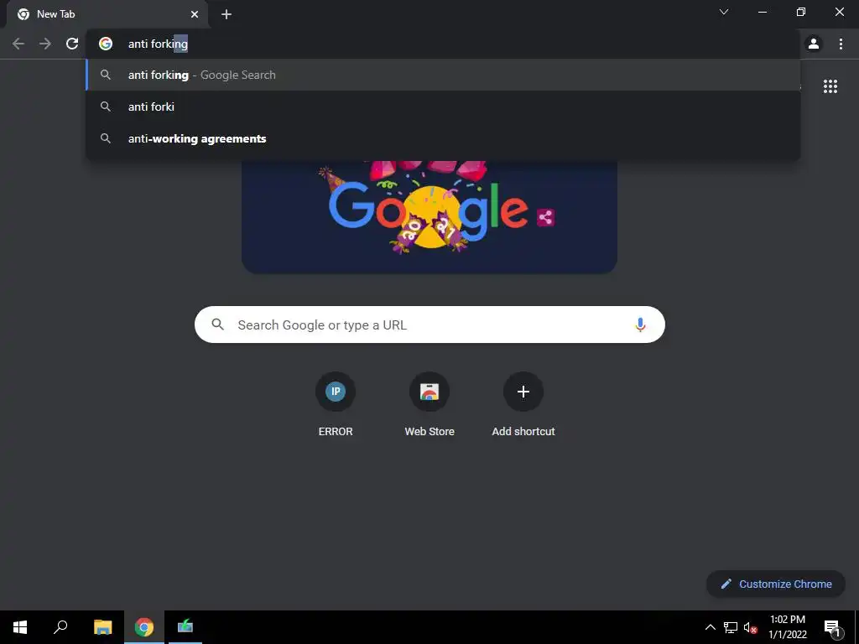Restore down the Chrome window

(801, 12)
